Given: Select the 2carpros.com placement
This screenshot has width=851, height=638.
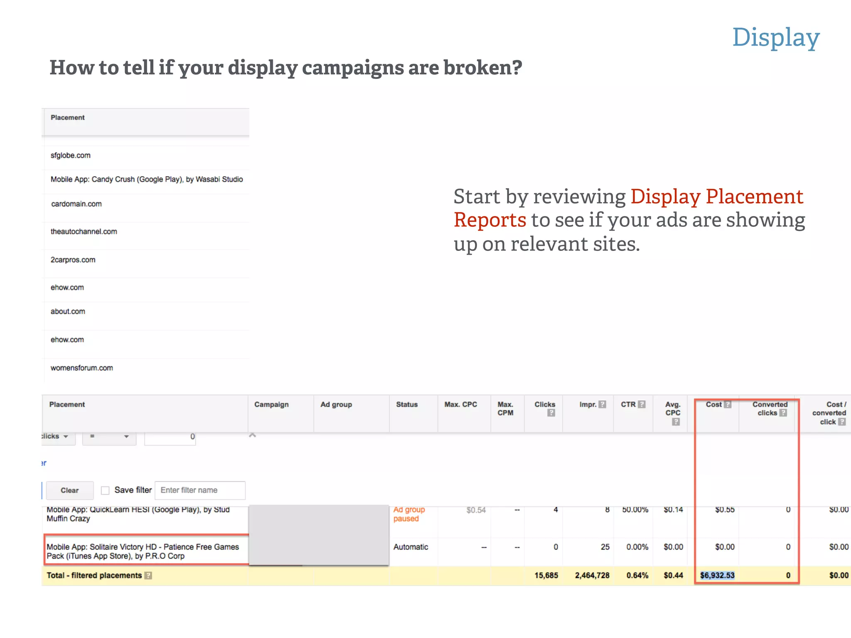Looking at the screenshot, I should (73, 260).
